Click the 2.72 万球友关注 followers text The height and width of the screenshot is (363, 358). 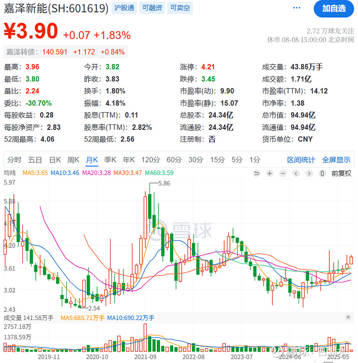[330, 31]
